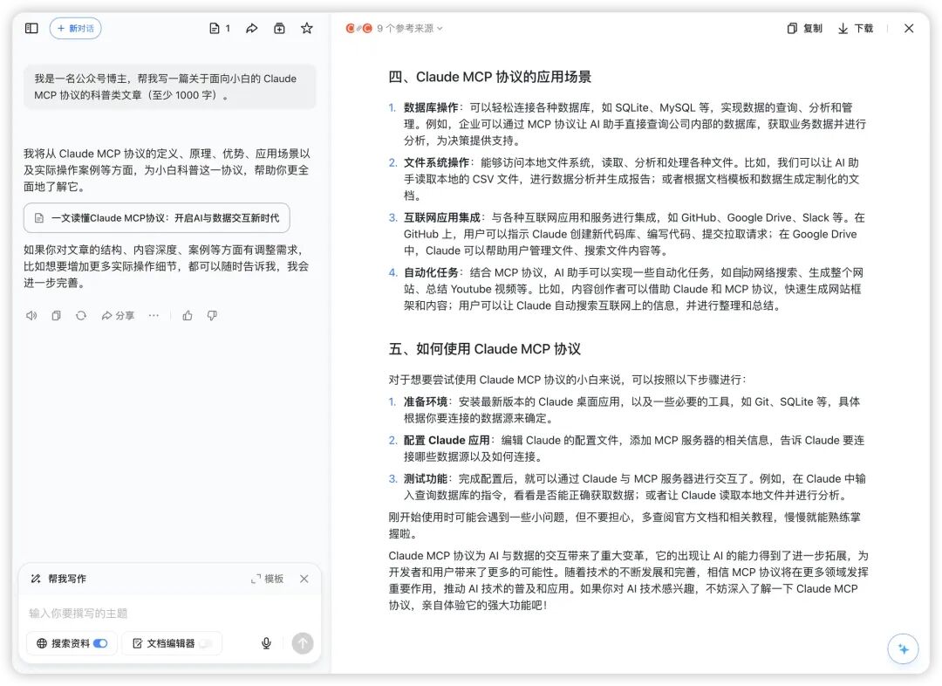Viewport: 942px width, 686px height.
Task: Click the 复制 copy button
Action: coord(804,28)
